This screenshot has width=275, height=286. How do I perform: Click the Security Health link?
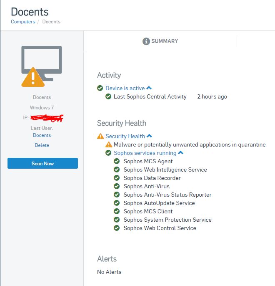coord(125,136)
